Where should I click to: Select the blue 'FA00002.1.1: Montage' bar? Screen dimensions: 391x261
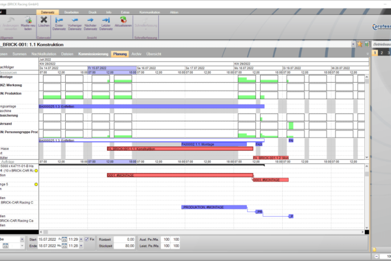coord(214,144)
